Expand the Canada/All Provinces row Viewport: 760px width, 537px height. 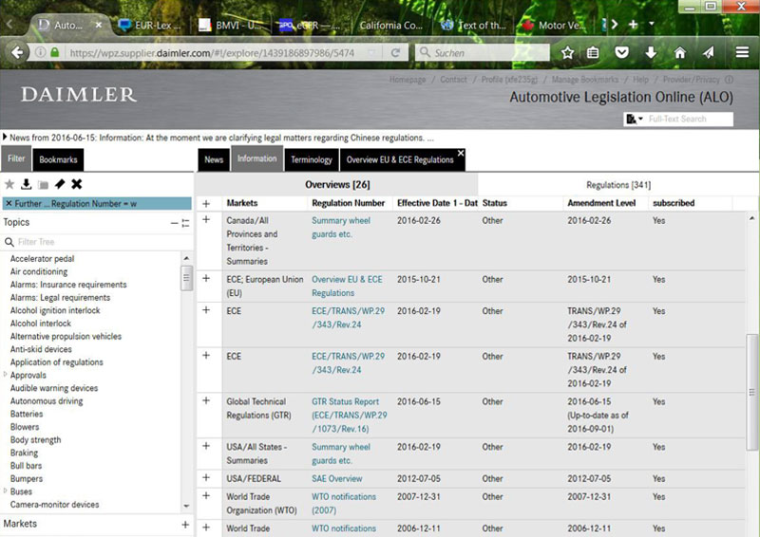point(206,219)
